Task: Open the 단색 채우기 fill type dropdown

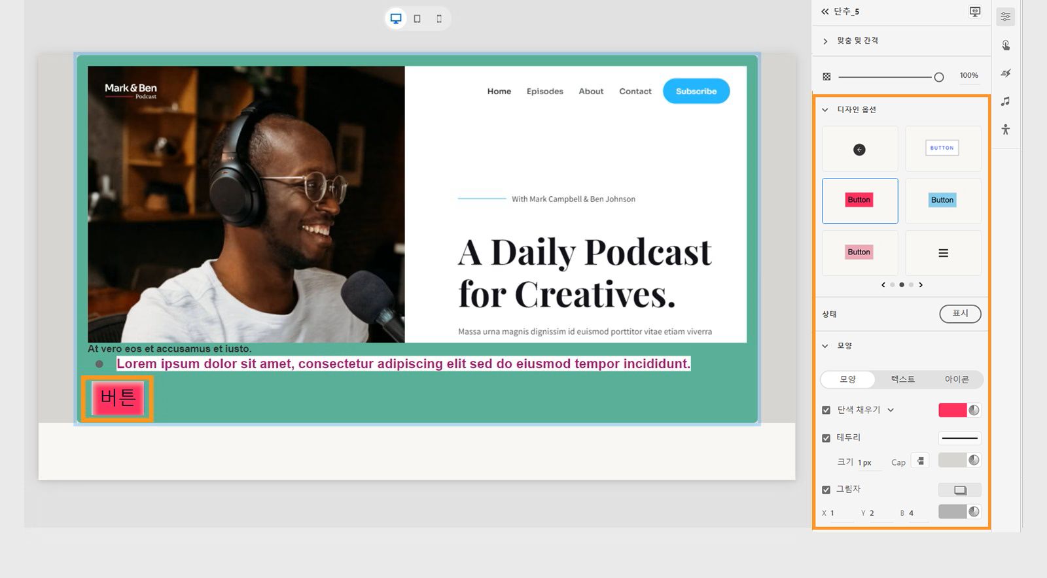Action: pos(891,410)
